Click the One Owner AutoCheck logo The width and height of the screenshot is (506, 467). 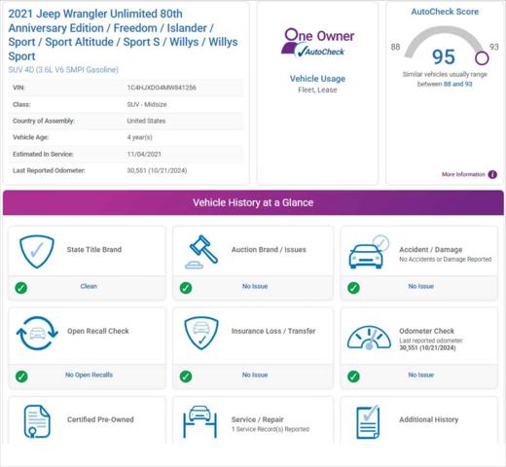coord(317,43)
